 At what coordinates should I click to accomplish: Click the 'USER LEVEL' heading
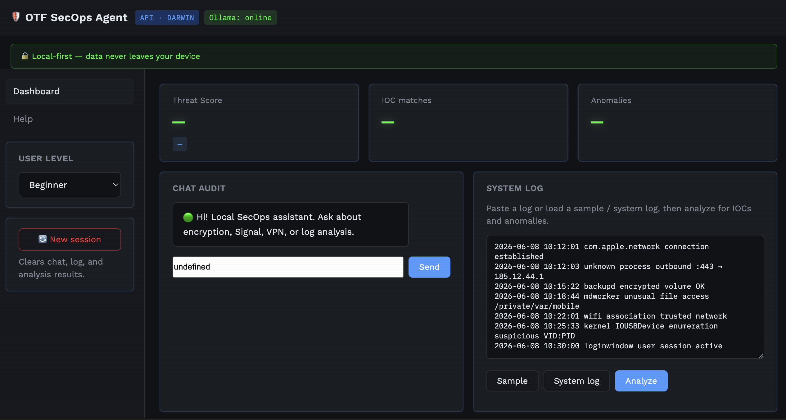coord(46,159)
